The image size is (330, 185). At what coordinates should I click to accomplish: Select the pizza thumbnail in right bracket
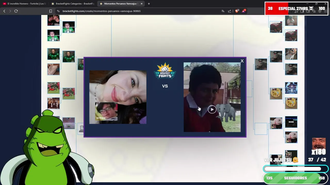tap(276, 94)
